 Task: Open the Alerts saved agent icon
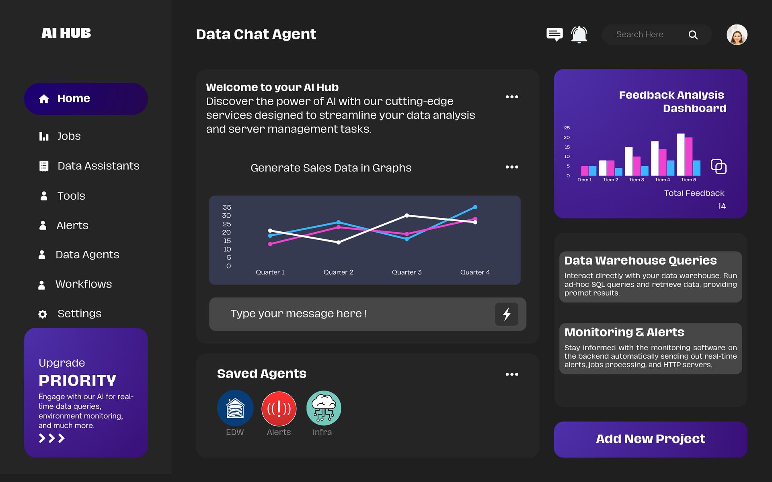279,408
